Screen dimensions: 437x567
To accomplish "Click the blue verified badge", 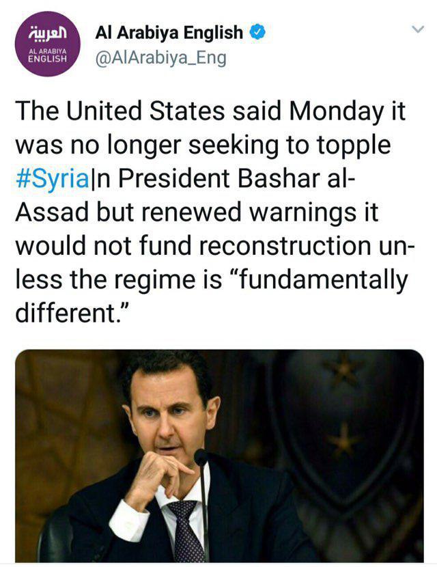I will (x=257, y=31).
